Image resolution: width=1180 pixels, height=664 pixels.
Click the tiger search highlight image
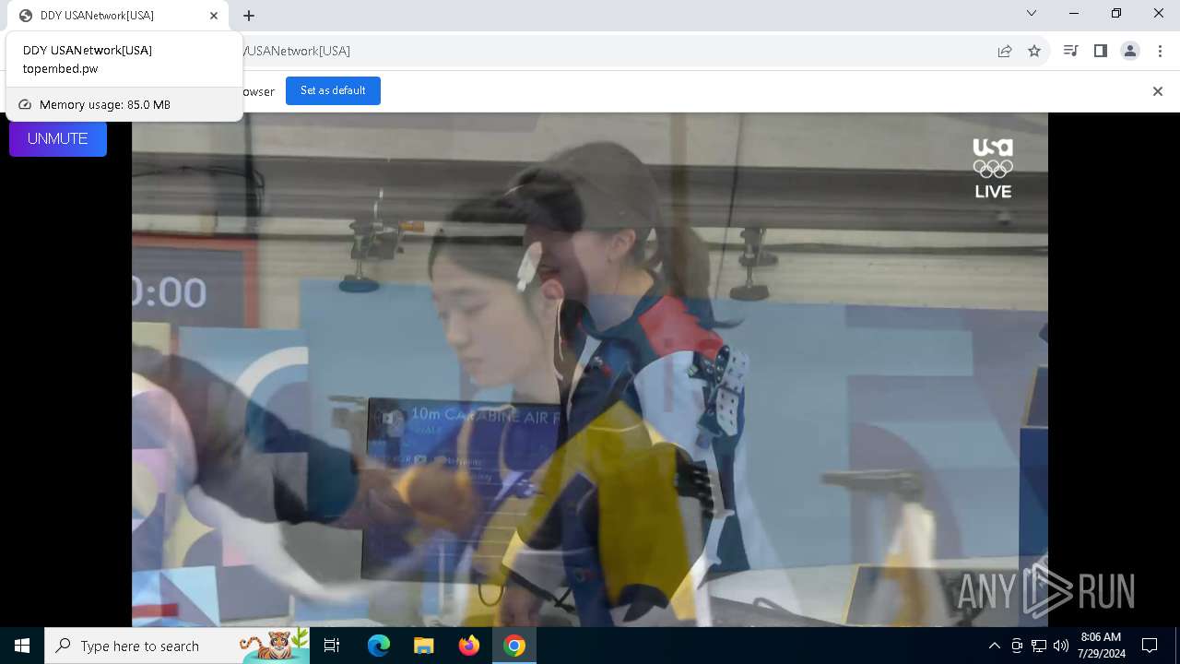(275, 646)
